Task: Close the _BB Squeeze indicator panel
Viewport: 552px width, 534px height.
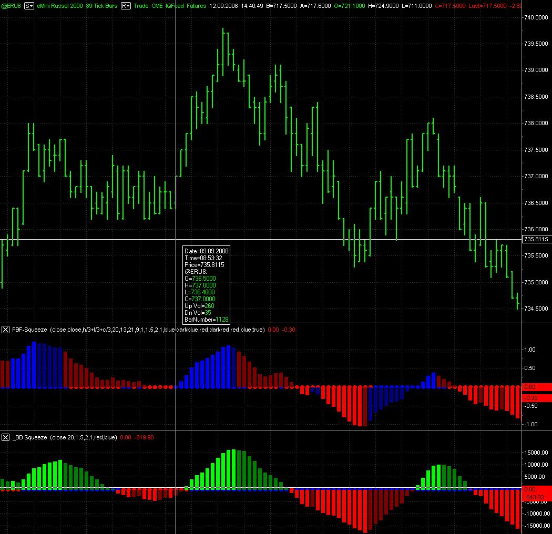Action: click(5, 437)
